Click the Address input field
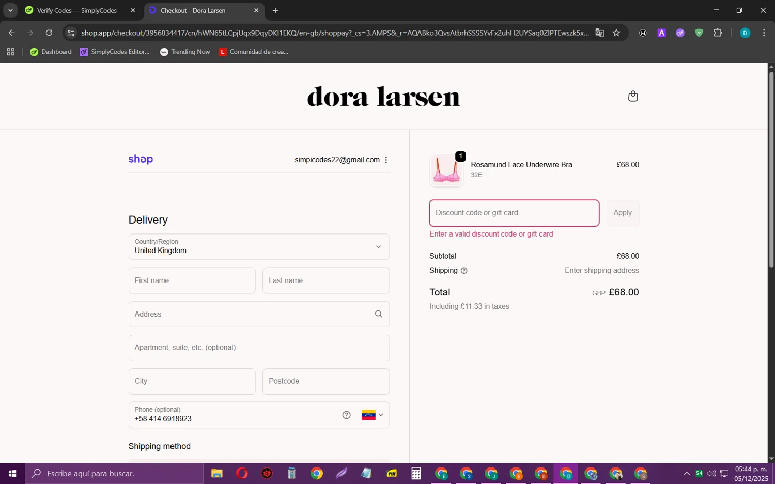 (259, 314)
